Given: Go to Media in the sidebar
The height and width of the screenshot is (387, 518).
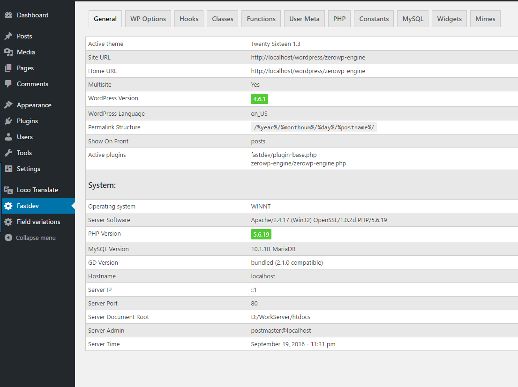Looking at the screenshot, I should click(x=26, y=52).
